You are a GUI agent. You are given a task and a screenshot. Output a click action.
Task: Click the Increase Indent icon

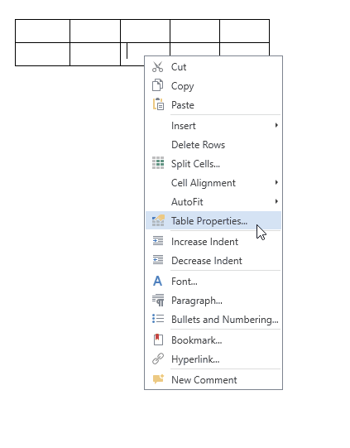(158, 241)
